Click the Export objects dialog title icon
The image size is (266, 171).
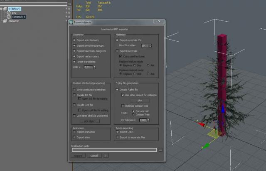(x=71, y=22)
